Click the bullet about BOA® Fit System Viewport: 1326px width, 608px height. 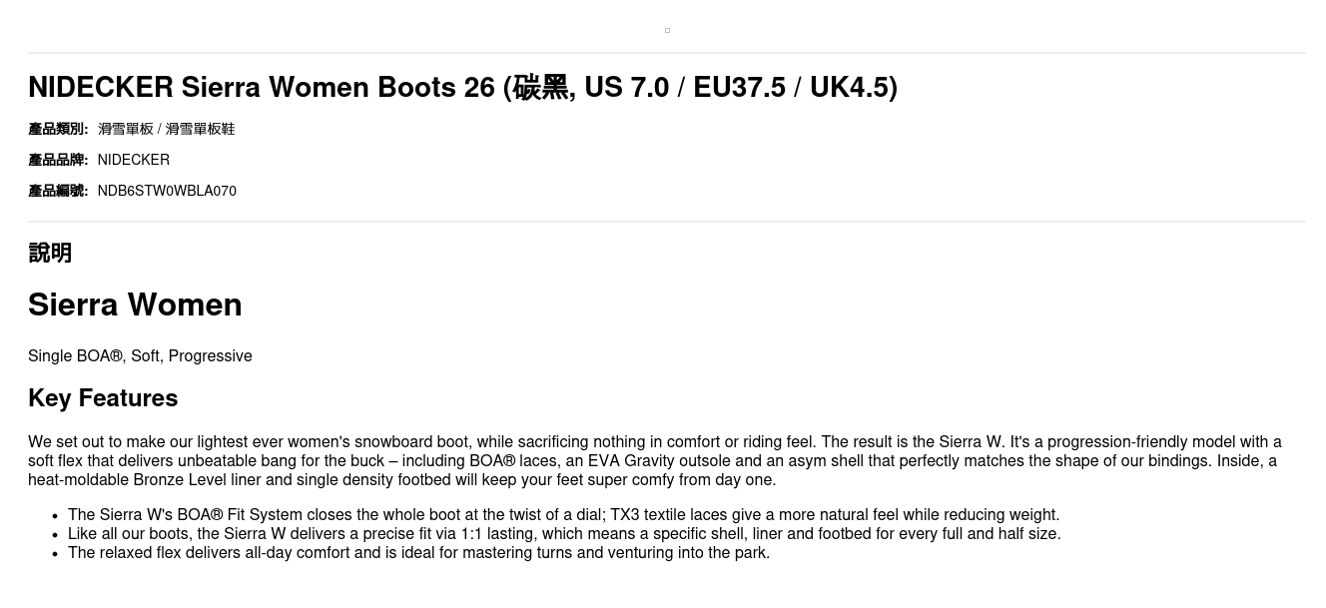point(563,515)
